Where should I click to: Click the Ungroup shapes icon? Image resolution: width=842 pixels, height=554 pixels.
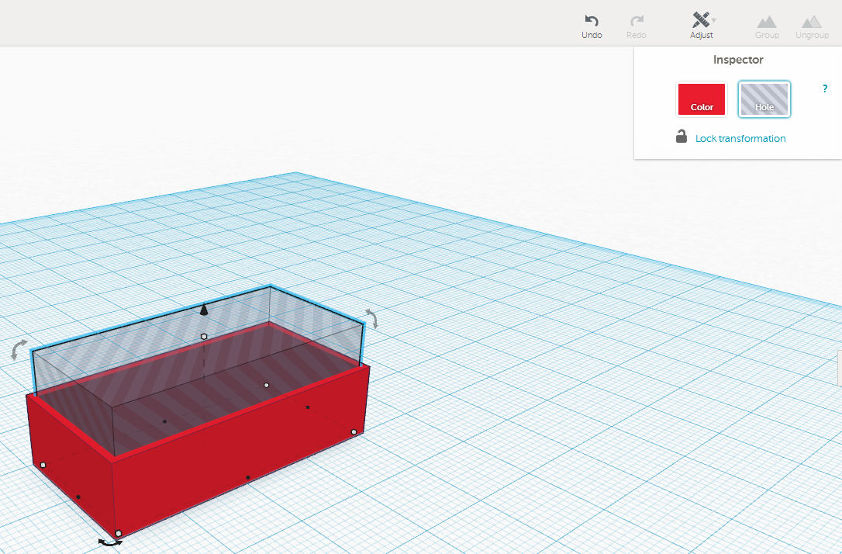pos(812,22)
